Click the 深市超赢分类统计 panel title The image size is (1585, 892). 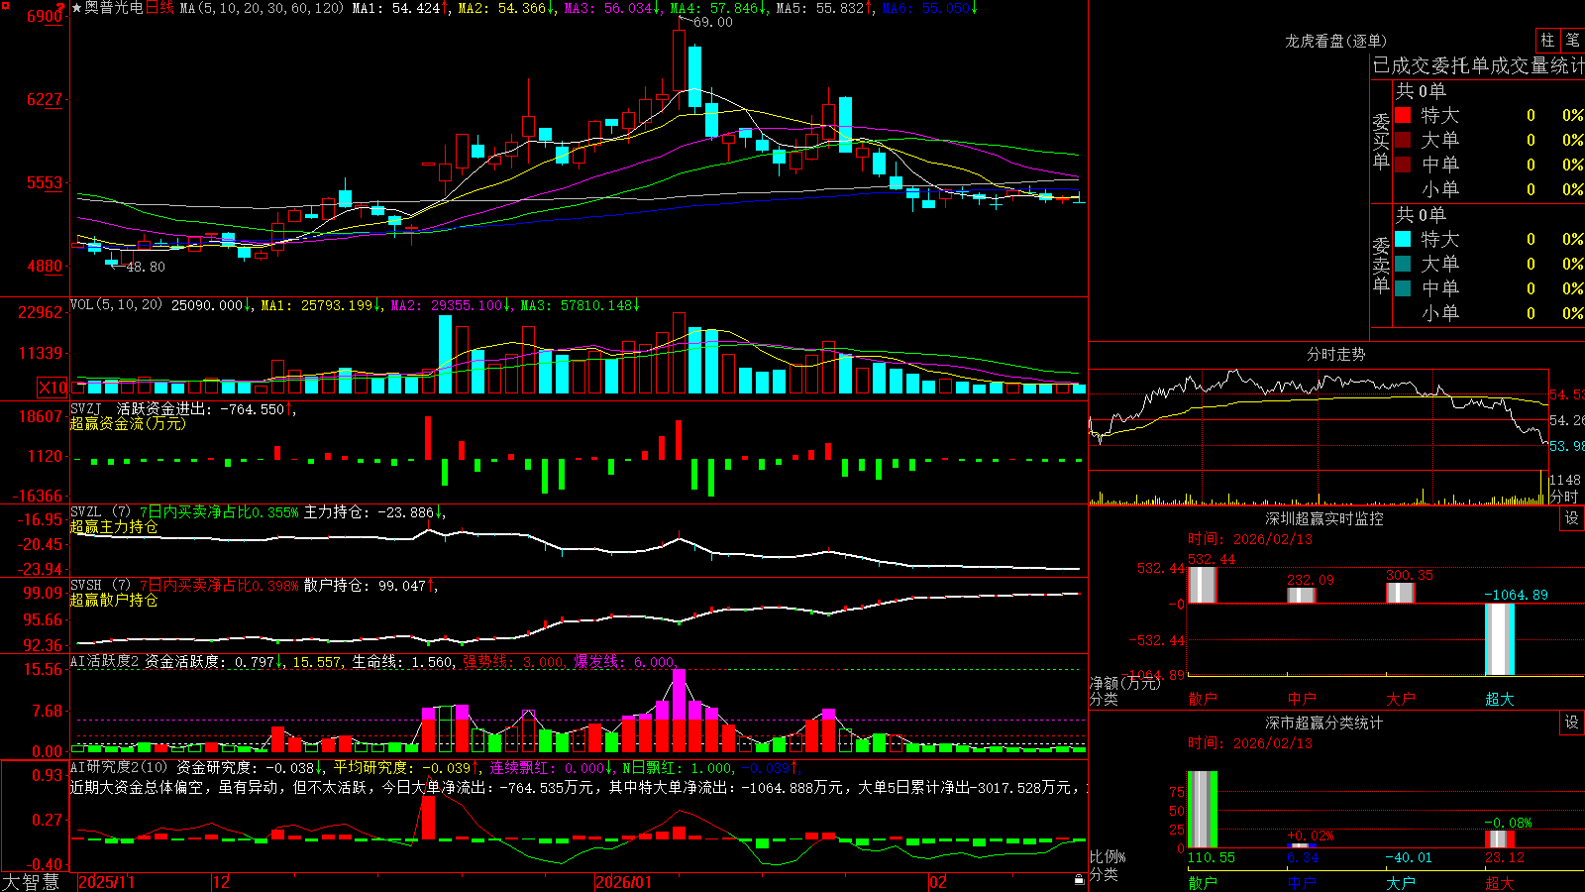click(1324, 723)
